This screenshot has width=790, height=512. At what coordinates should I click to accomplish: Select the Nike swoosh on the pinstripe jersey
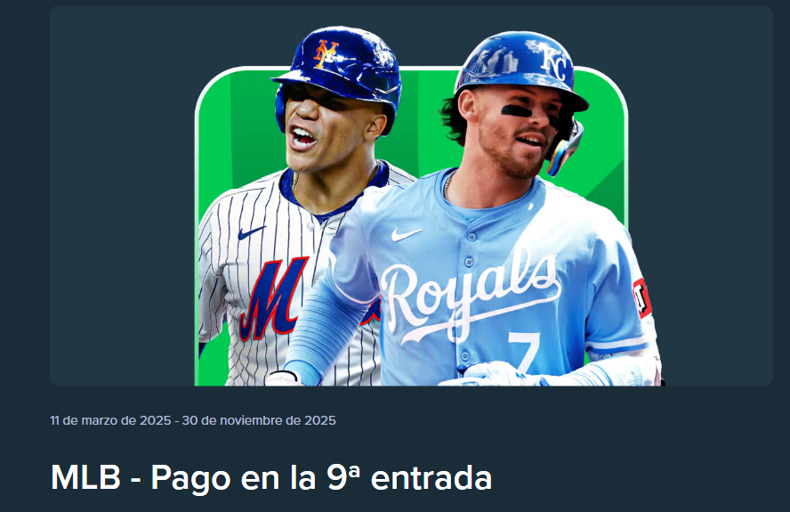pos(252,232)
